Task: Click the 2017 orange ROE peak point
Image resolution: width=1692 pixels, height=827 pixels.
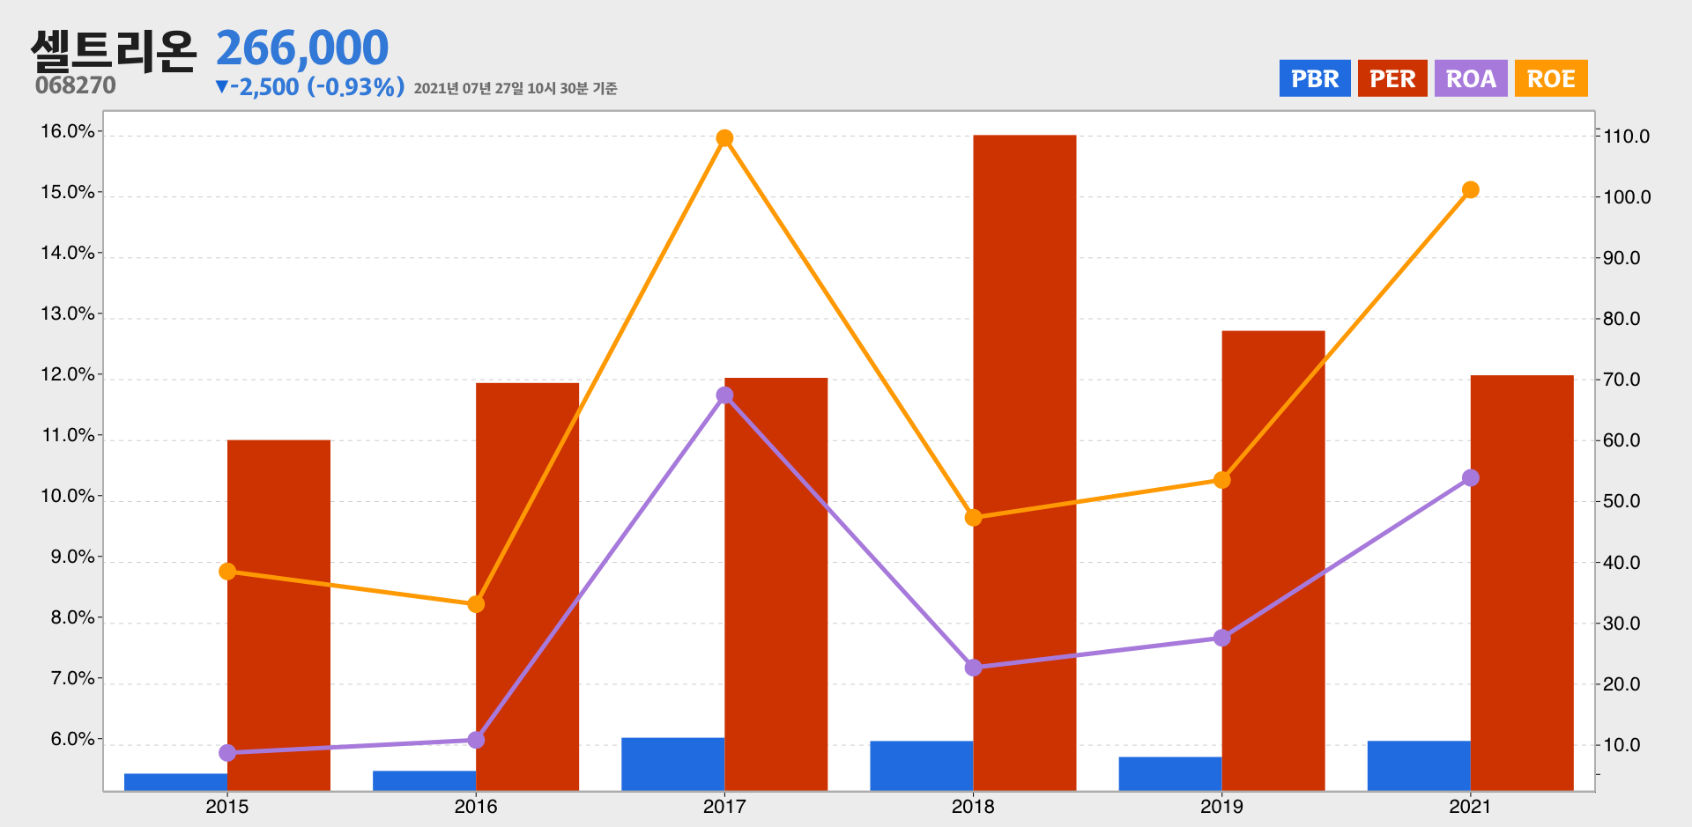Action: [x=724, y=138]
